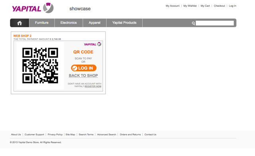Screen dimensions: 255x156
Task: Click the Yapital logo in header
Action: coord(33,8)
